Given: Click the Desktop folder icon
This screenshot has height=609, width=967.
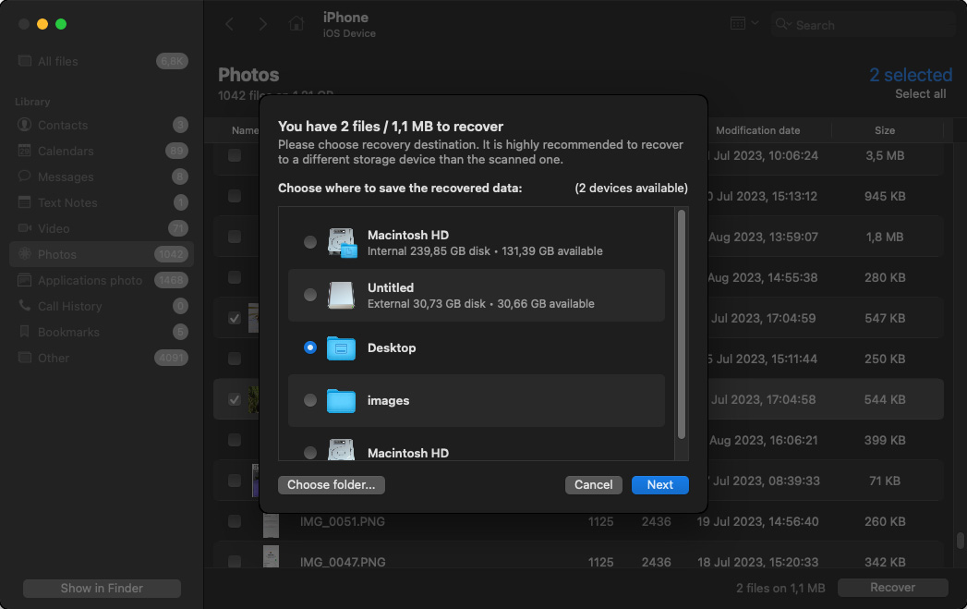Looking at the screenshot, I should pyautogui.click(x=341, y=347).
